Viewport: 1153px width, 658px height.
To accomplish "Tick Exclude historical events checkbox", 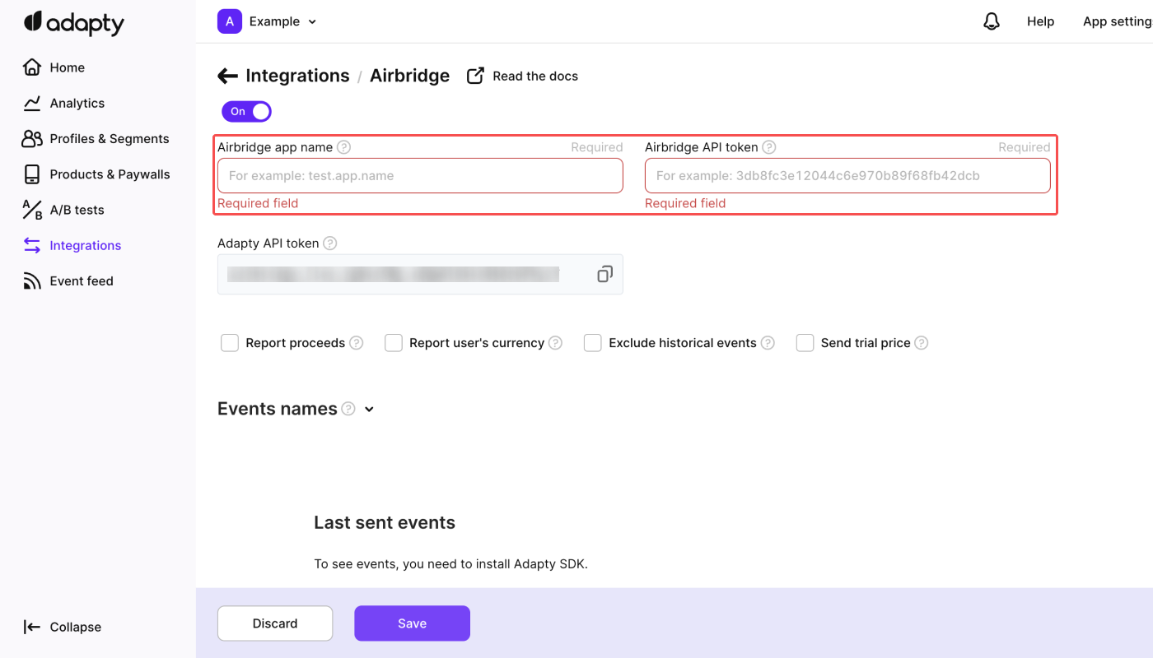I will pos(593,343).
